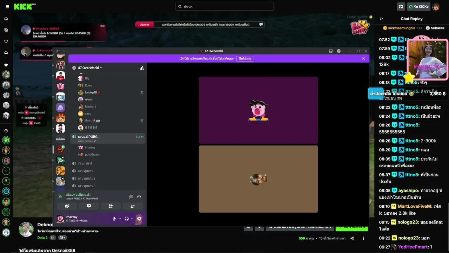This screenshot has width=449, height=253.
Task: Open the เล่นแต่ PUBG voice channel
Action: (108, 138)
